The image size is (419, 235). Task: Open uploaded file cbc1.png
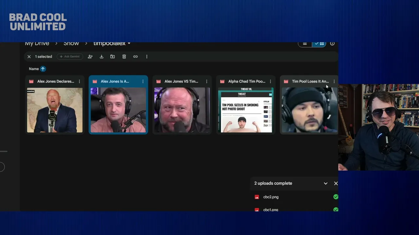[x=271, y=210]
